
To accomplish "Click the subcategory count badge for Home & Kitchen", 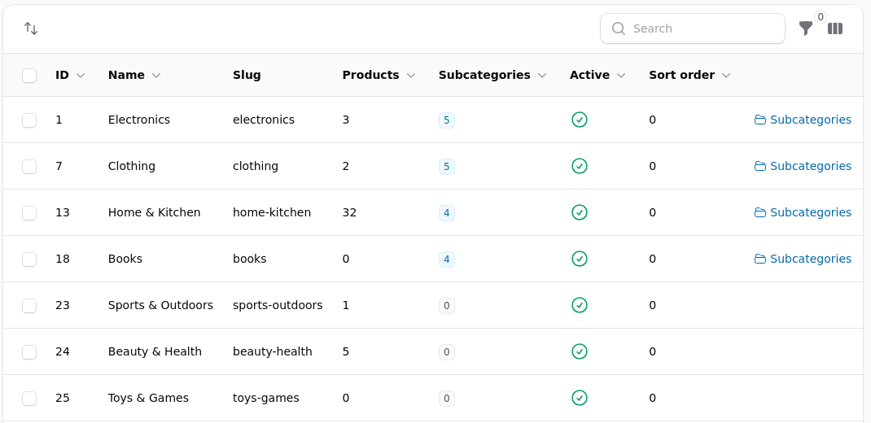I will [447, 213].
